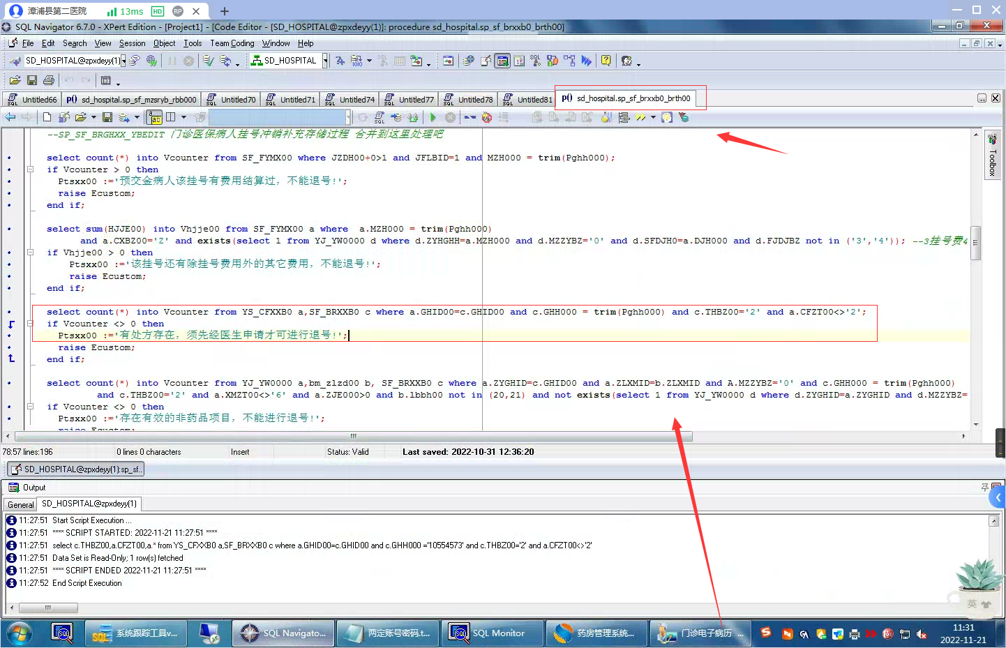The image size is (1006, 648).
Task: Open the Toolbox side panel
Action: point(992,156)
